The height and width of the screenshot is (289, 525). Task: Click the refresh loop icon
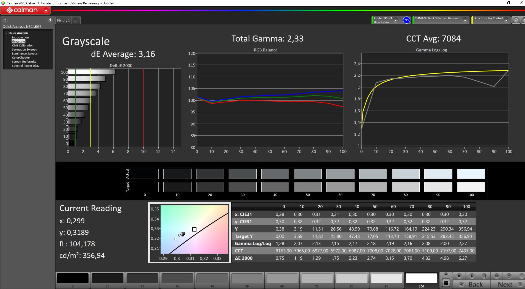509,276
